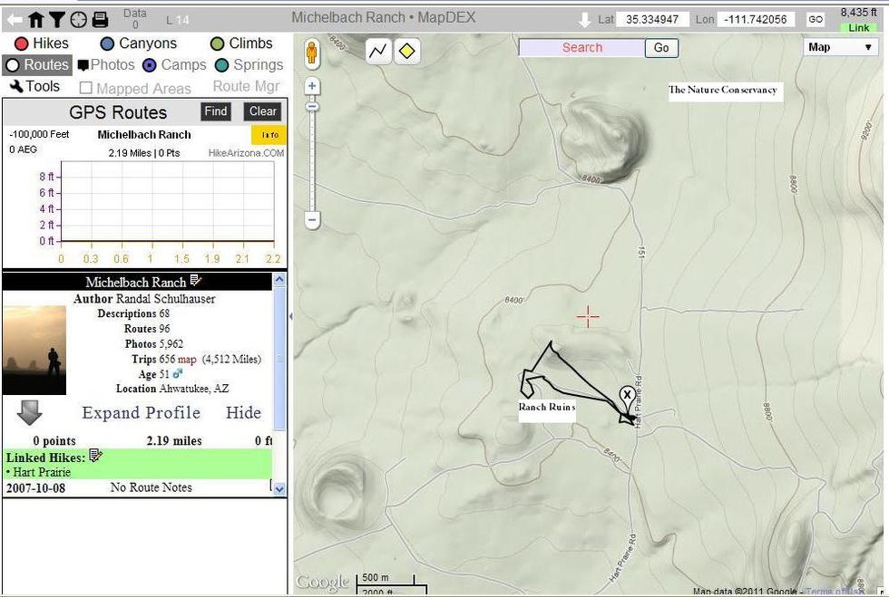Click Hide in the profile panel

(x=243, y=412)
